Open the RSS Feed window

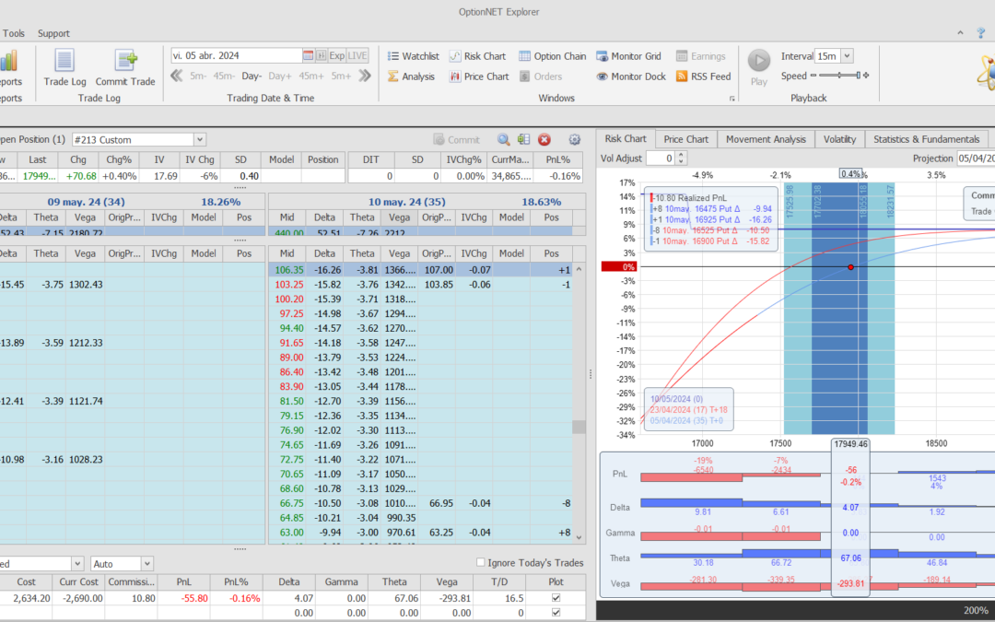click(x=703, y=76)
